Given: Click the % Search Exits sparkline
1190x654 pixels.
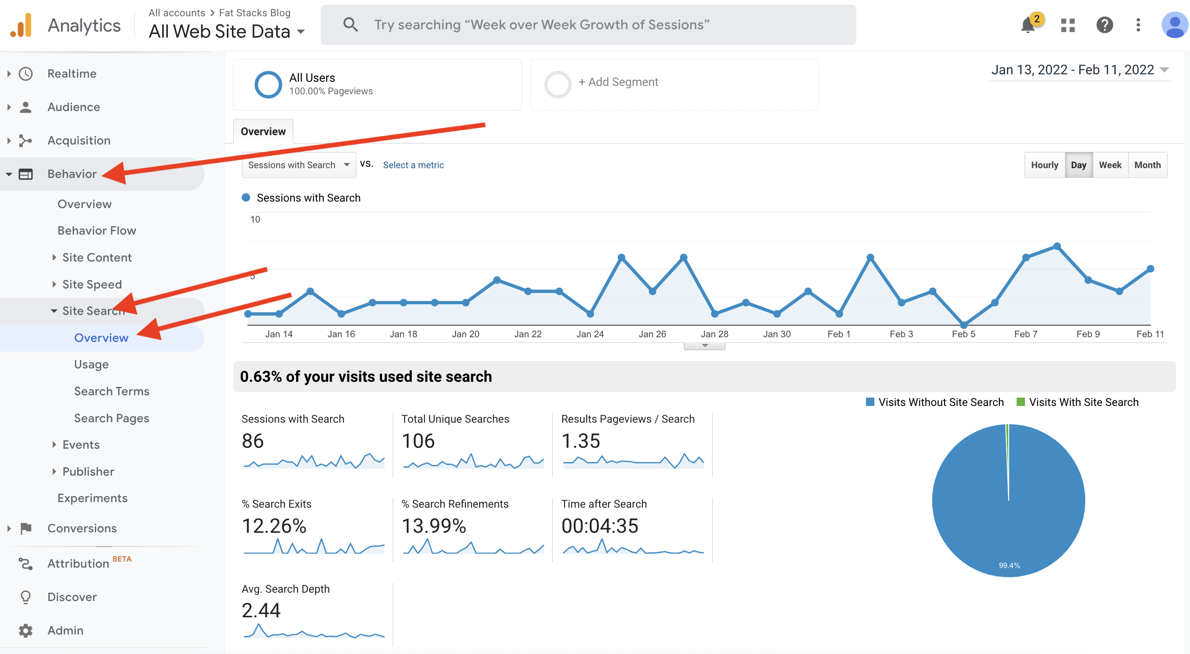Looking at the screenshot, I should (x=314, y=546).
